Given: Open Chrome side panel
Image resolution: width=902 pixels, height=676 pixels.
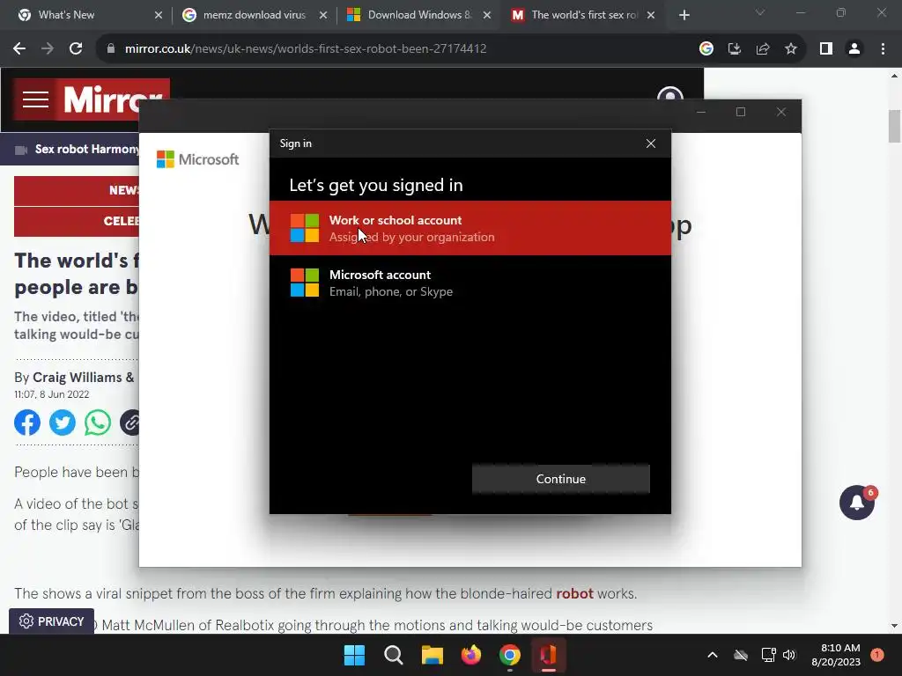Looking at the screenshot, I should point(826,49).
